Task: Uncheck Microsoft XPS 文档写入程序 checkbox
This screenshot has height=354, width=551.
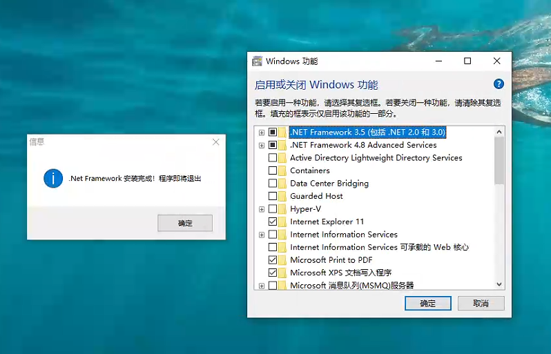Action: click(273, 273)
